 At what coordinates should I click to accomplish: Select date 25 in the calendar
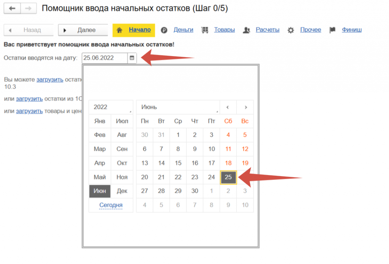coord(228,177)
